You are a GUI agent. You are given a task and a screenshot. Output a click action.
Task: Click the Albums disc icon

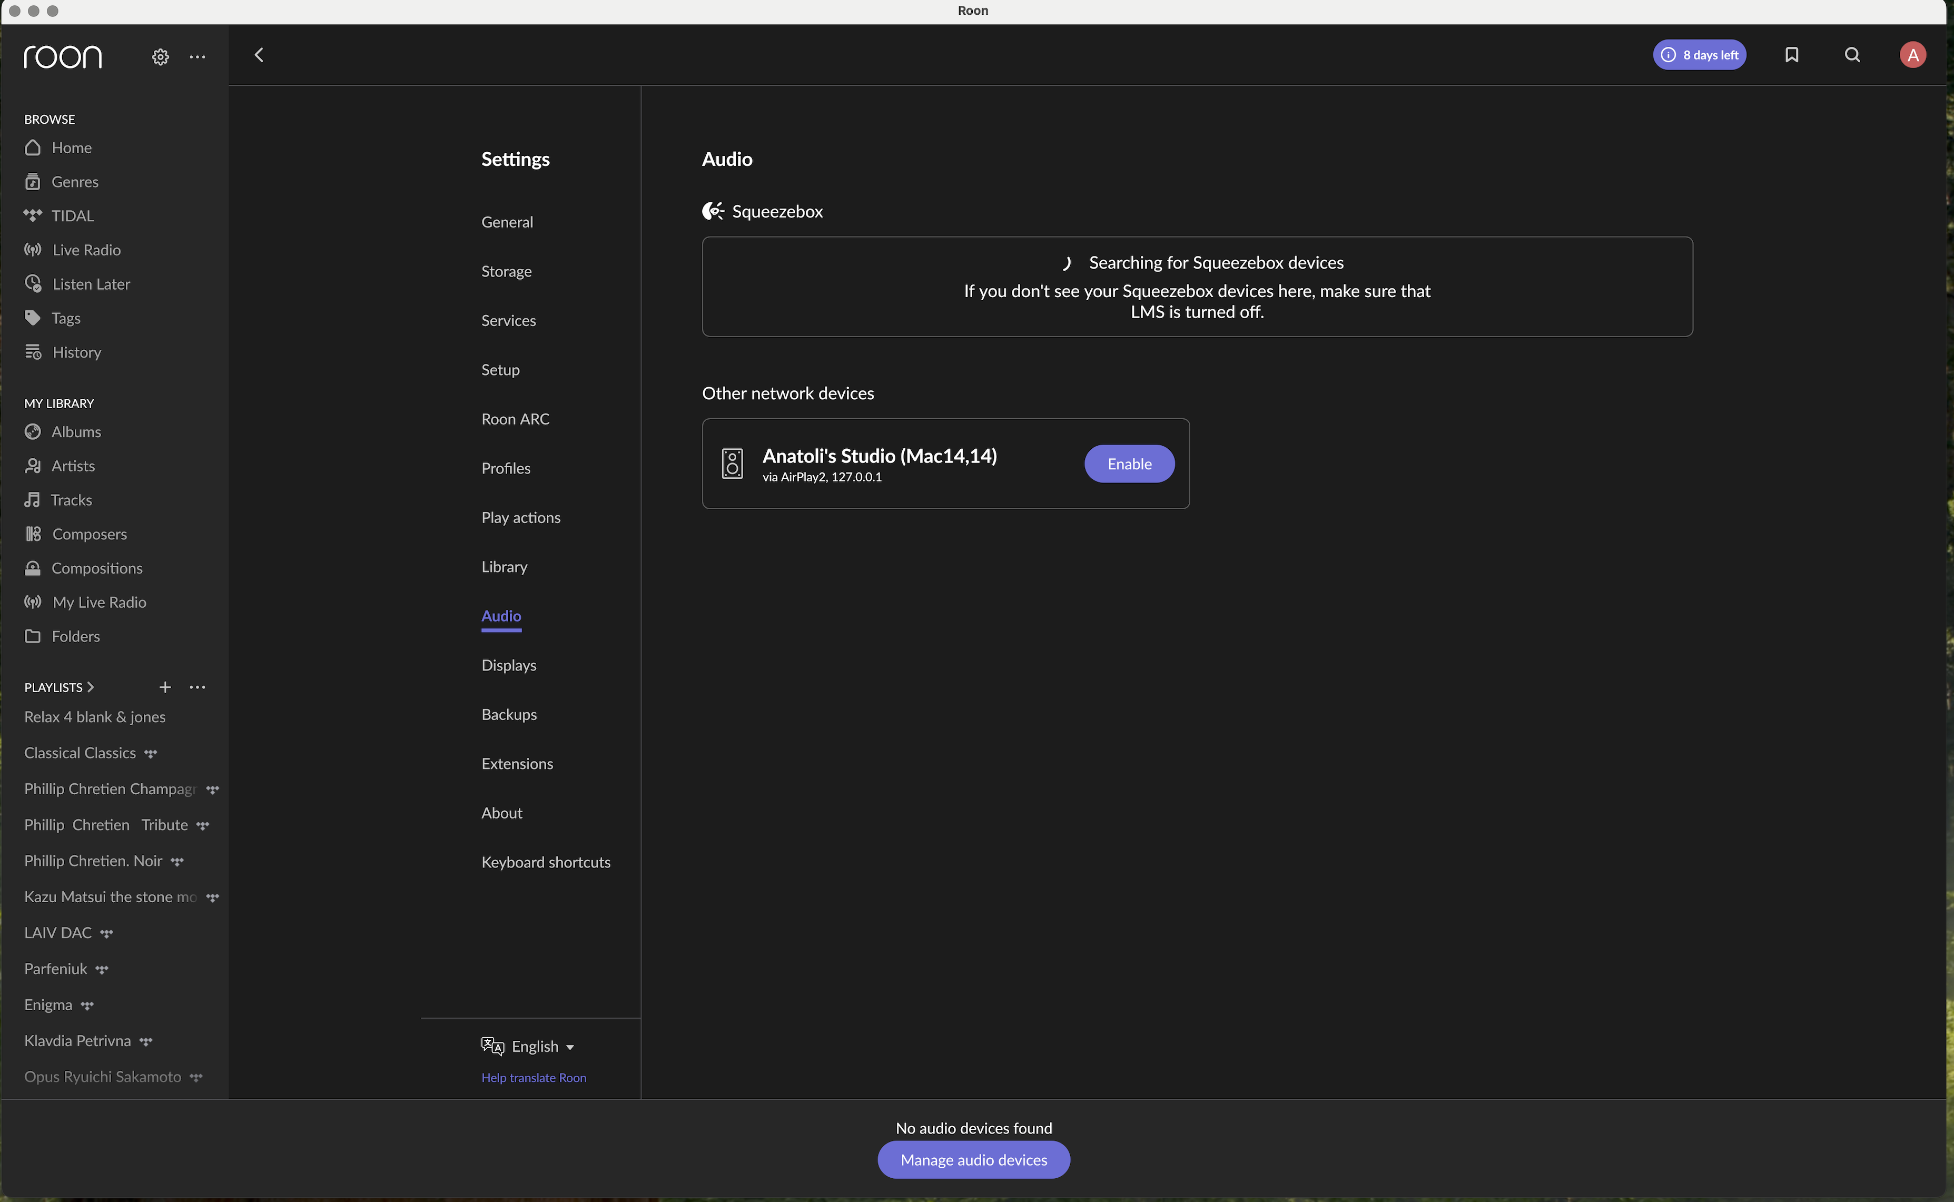(x=33, y=432)
